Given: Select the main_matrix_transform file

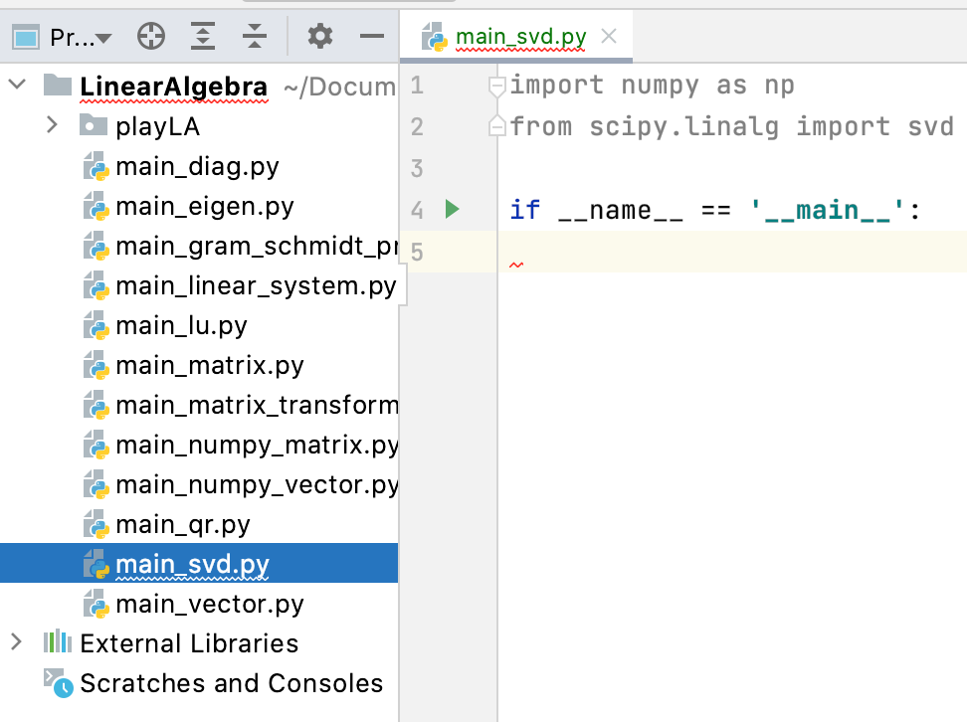Looking at the screenshot, I should coord(257,405).
